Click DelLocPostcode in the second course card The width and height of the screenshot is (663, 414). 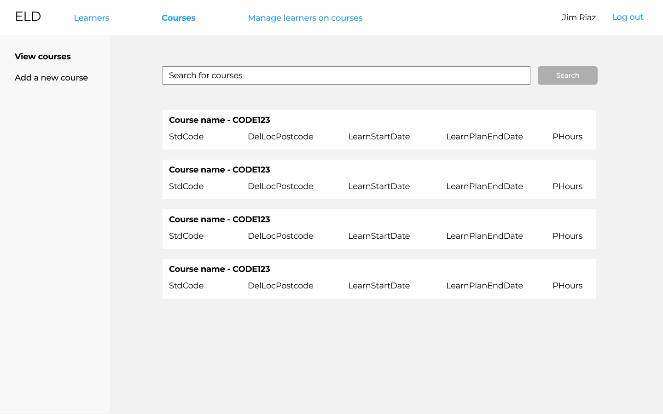(x=280, y=186)
